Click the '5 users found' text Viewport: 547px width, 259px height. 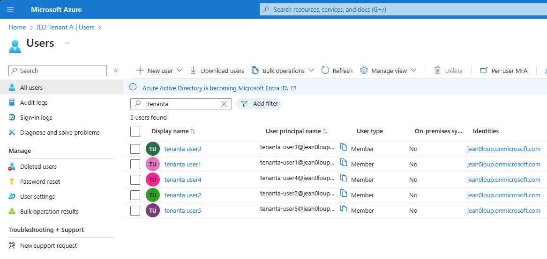coord(149,118)
